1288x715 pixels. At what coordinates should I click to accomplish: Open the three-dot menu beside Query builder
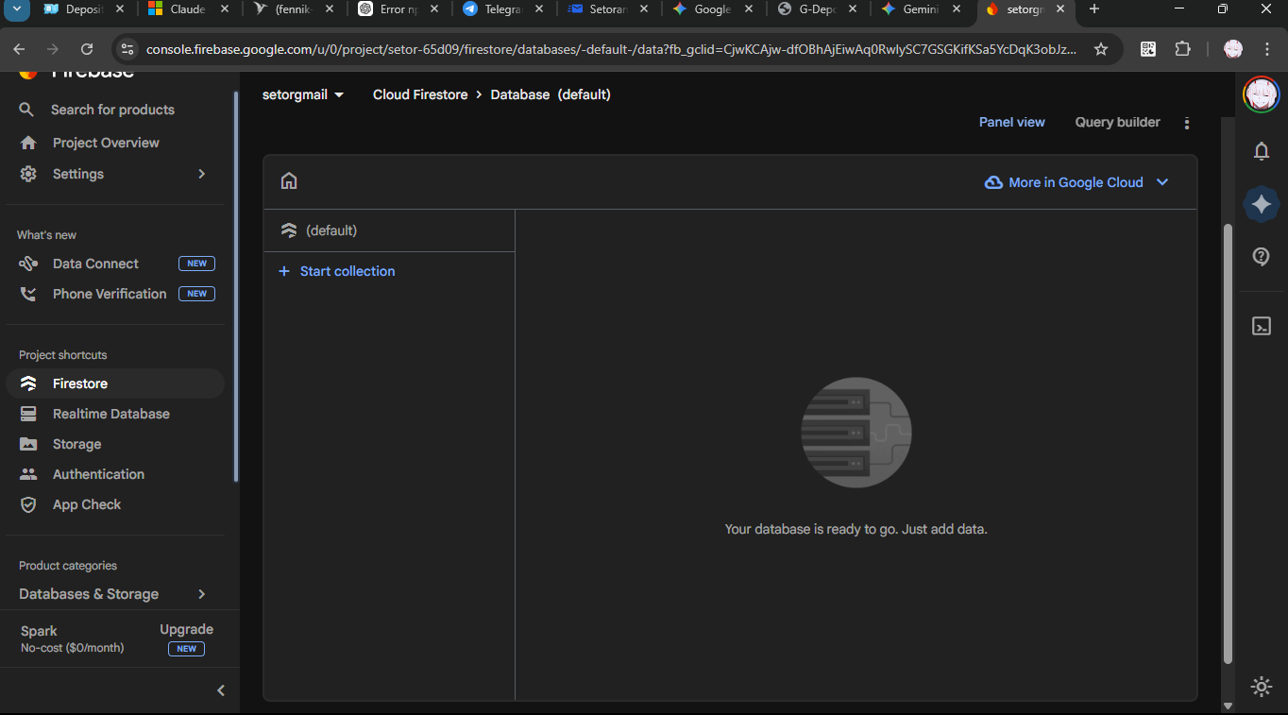click(1187, 123)
